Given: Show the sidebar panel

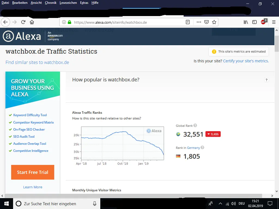Looking at the screenshot, I should 254,22.
